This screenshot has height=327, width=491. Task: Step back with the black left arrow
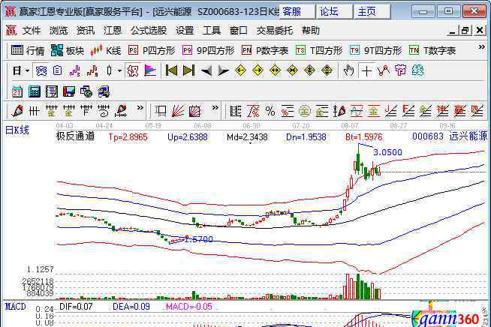[206, 71]
